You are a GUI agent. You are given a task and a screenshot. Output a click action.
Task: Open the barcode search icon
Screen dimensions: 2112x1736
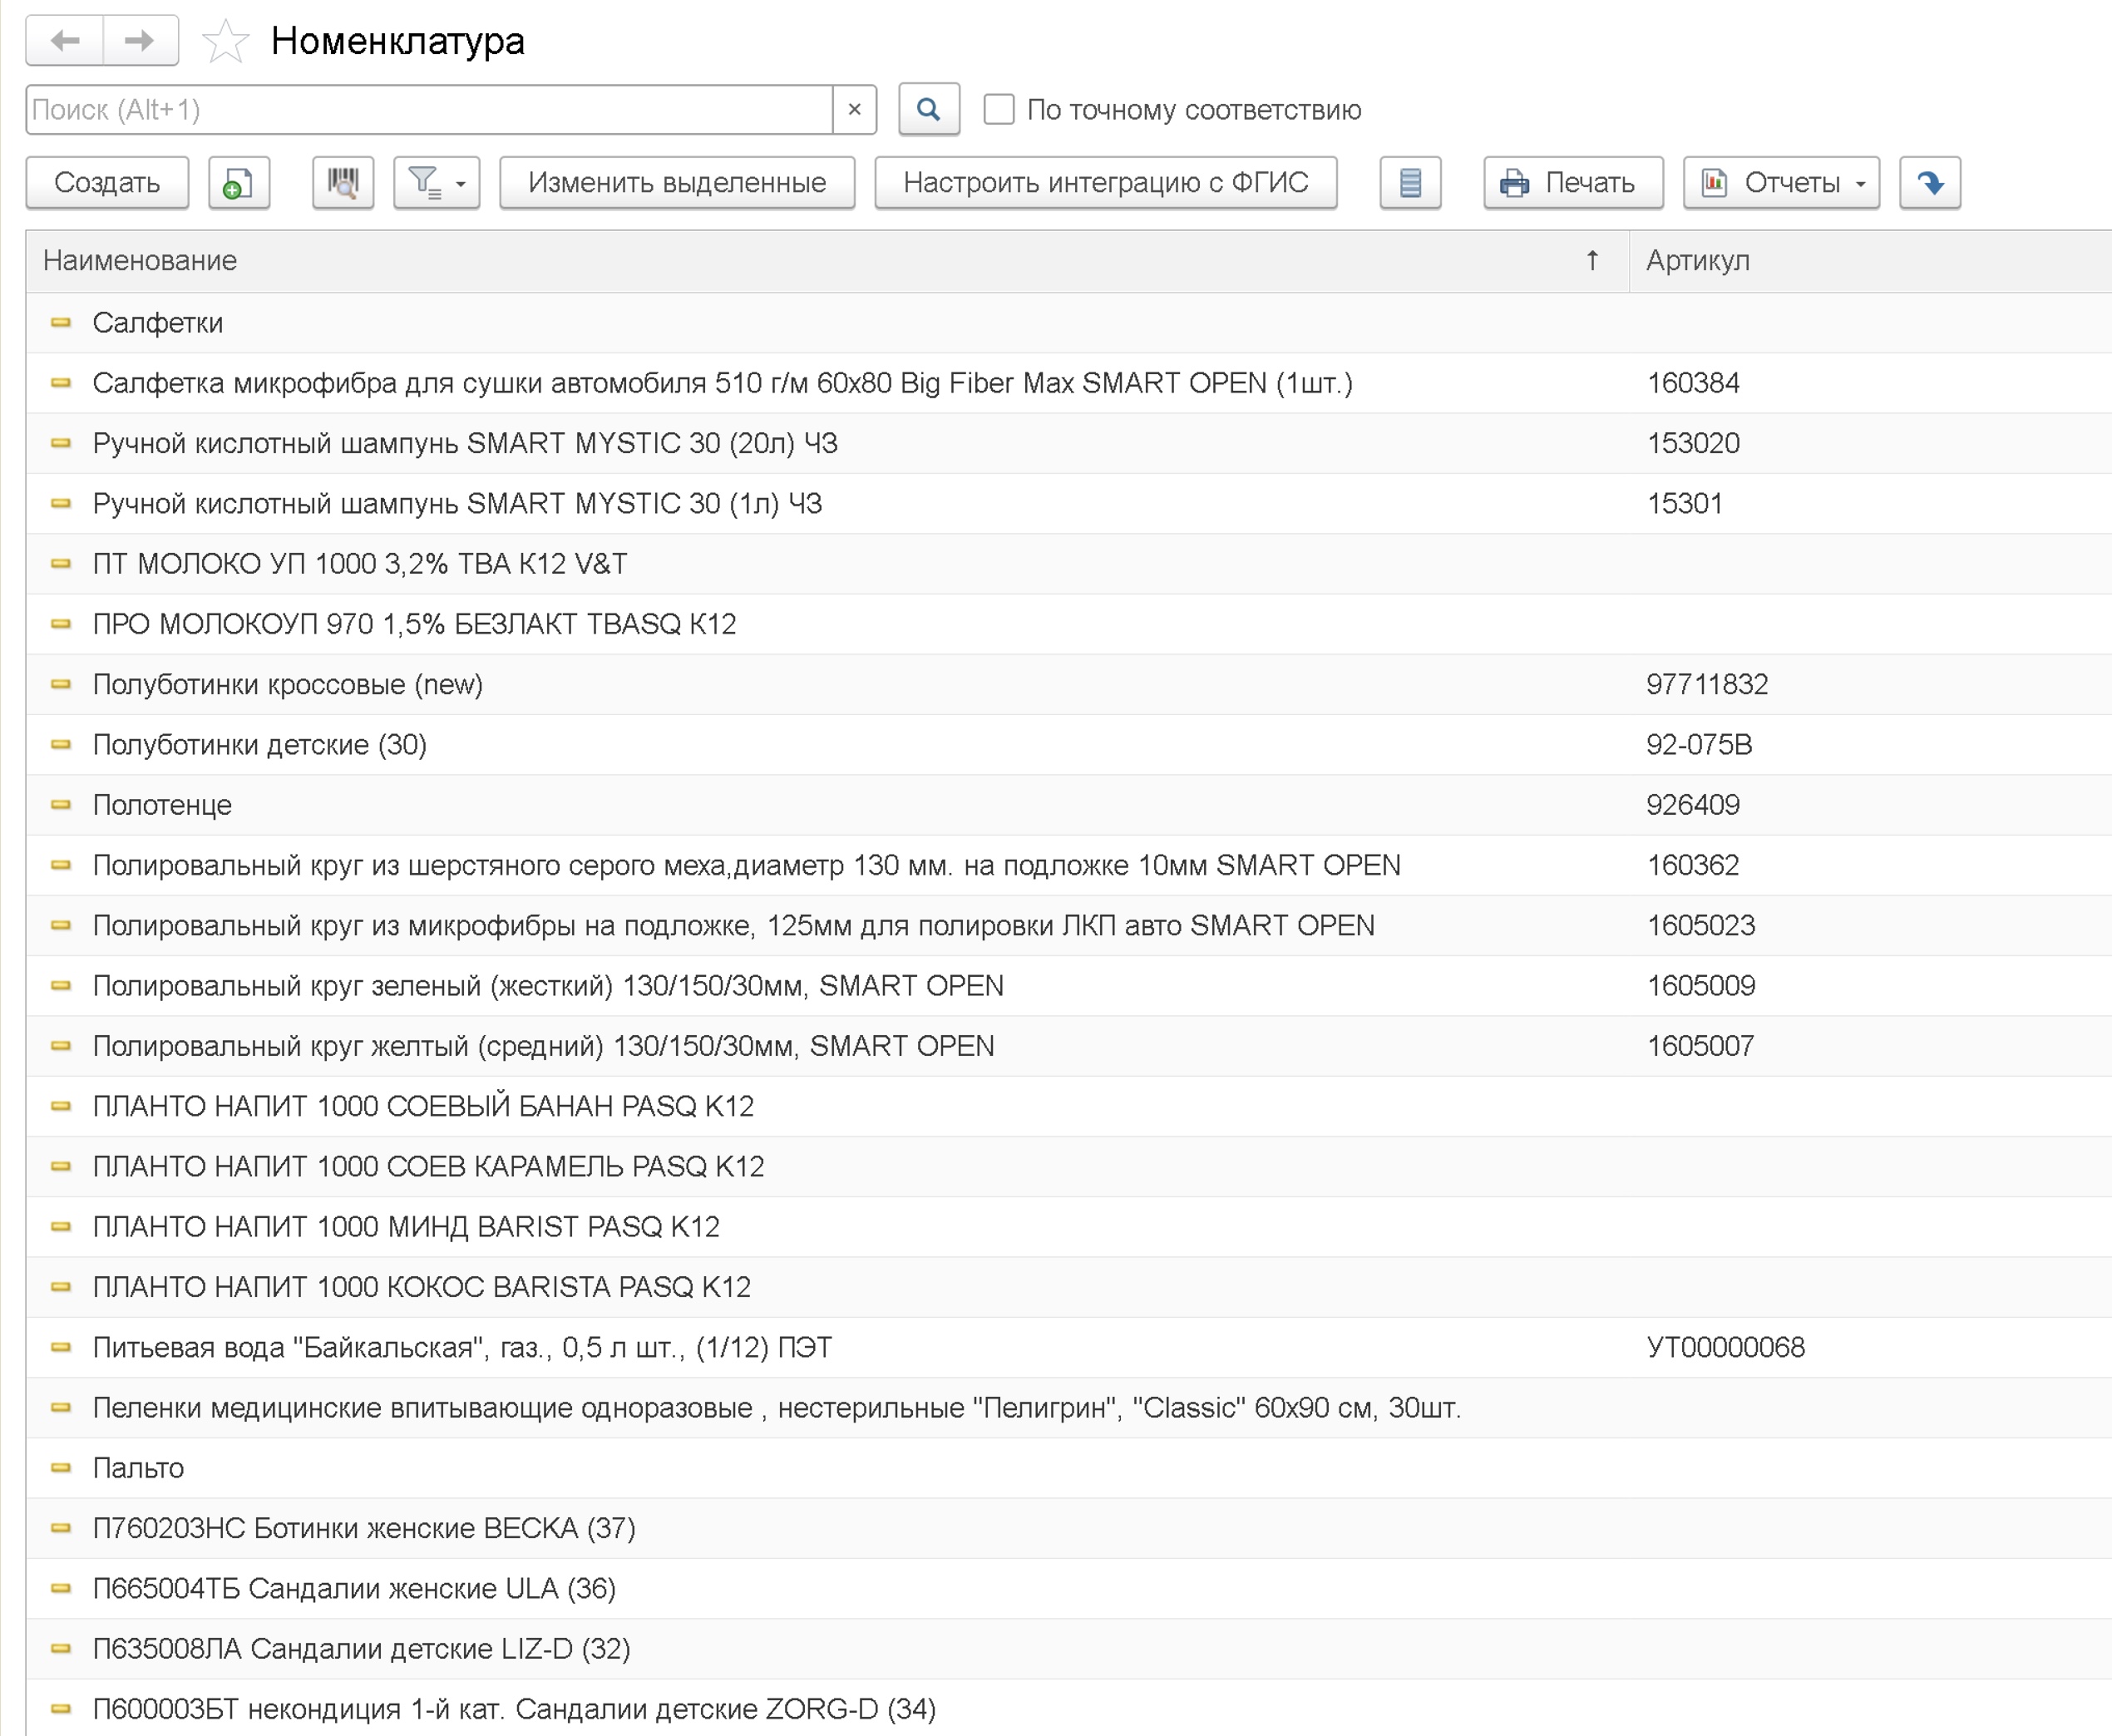[343, 183]
